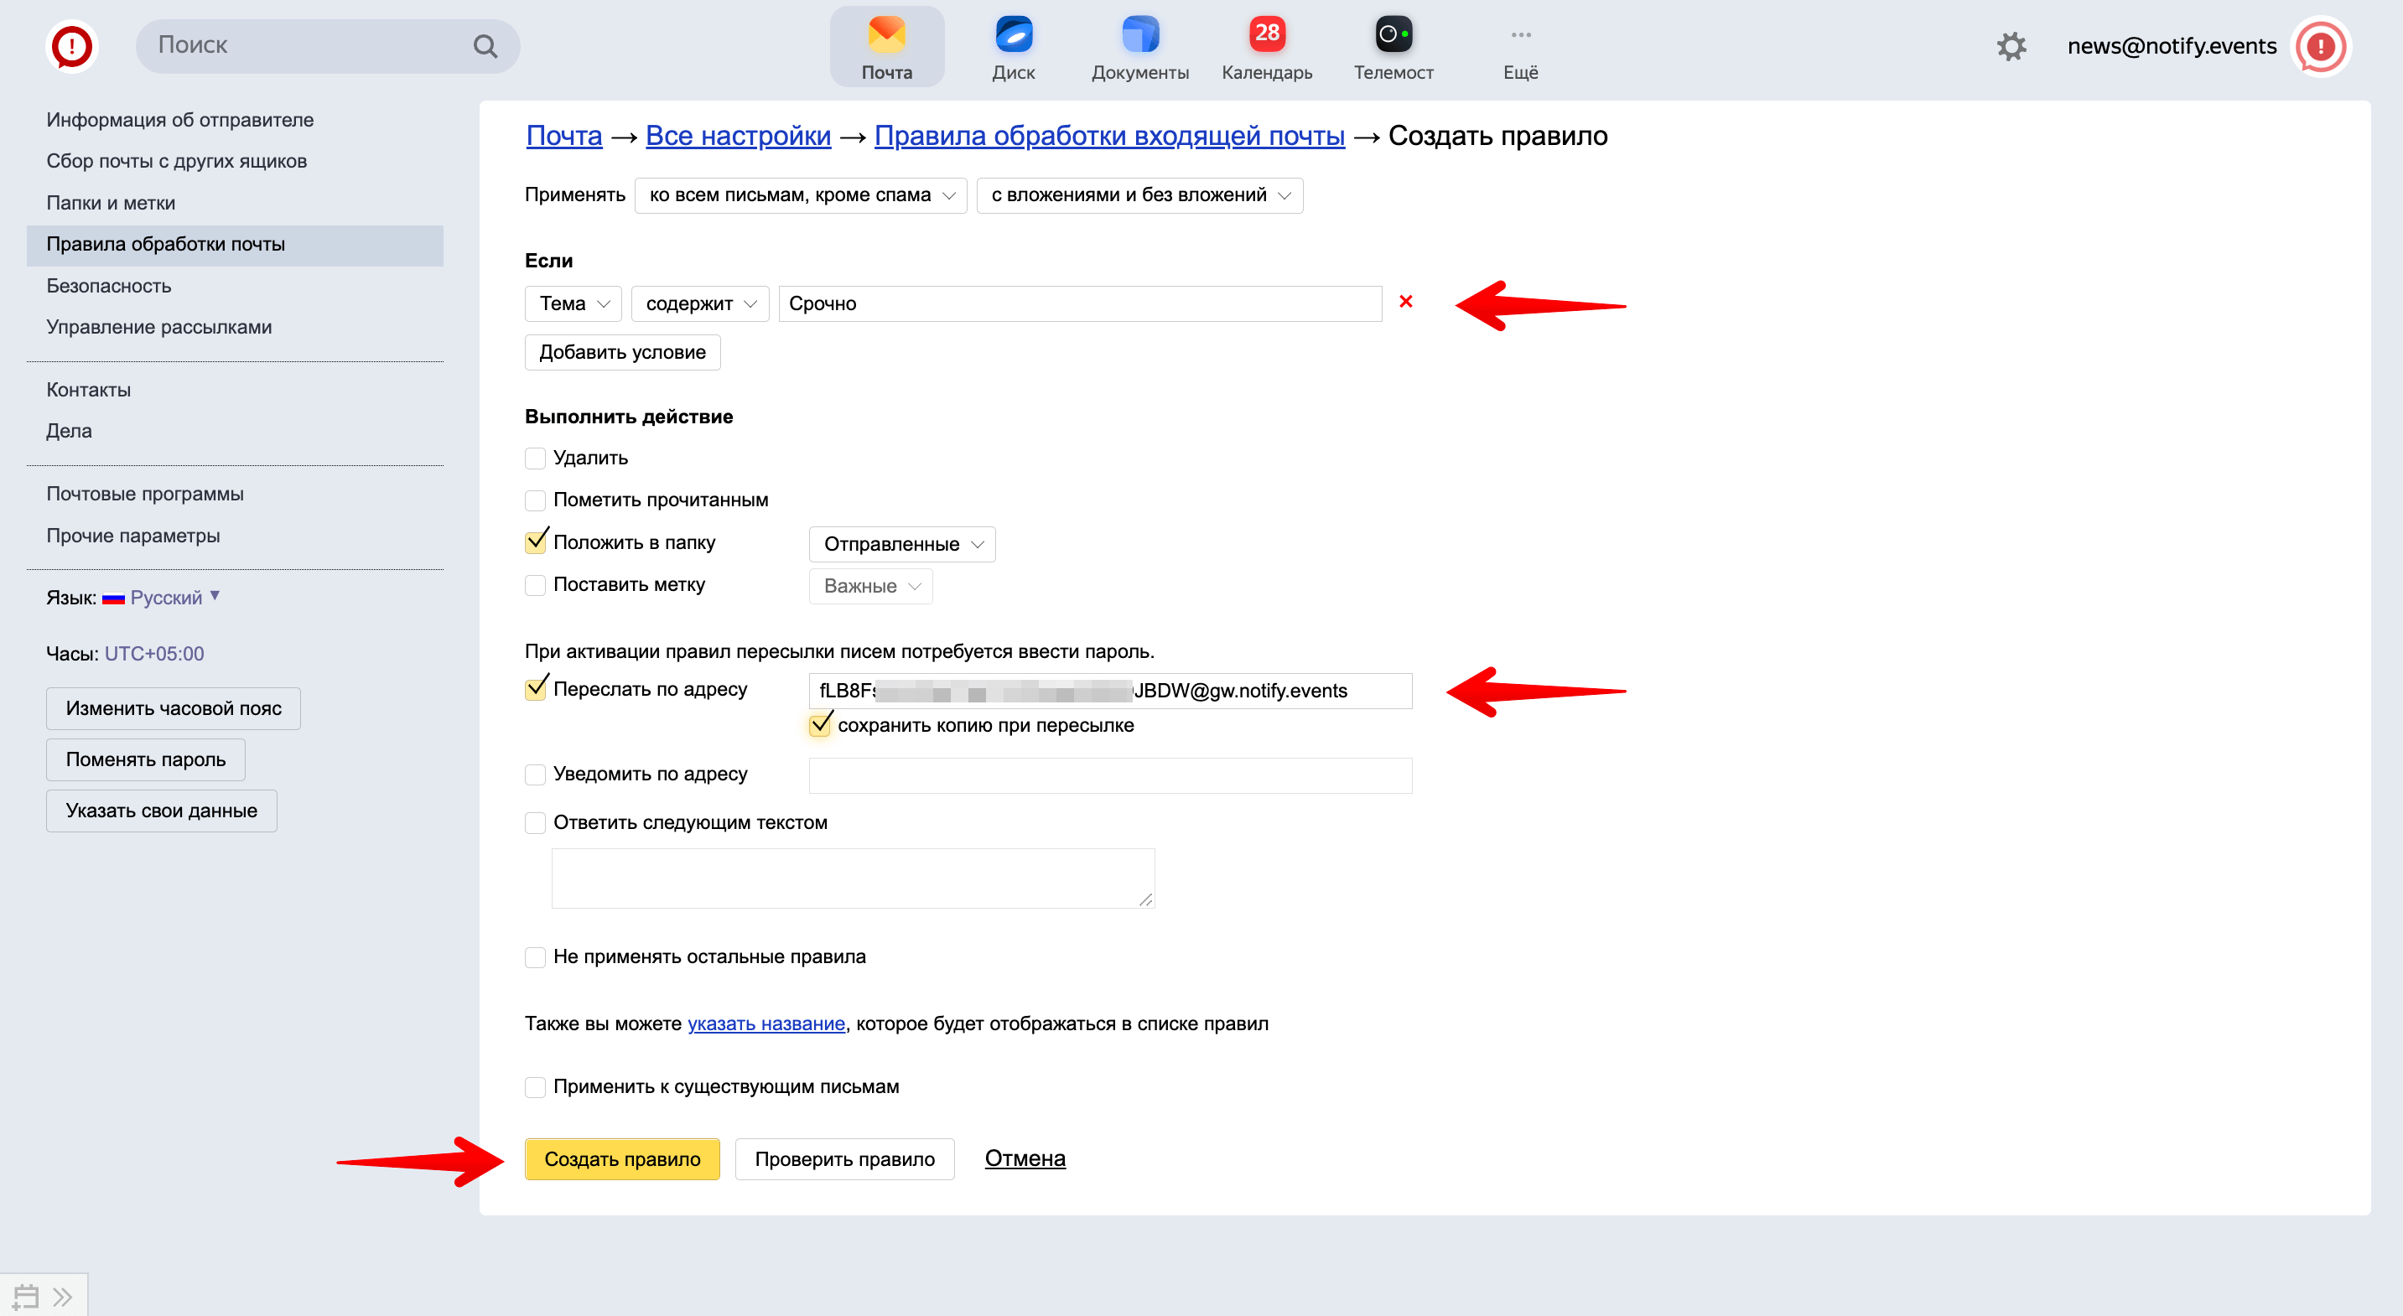Click the notification bell icon top-left

(x=71, y=44)
